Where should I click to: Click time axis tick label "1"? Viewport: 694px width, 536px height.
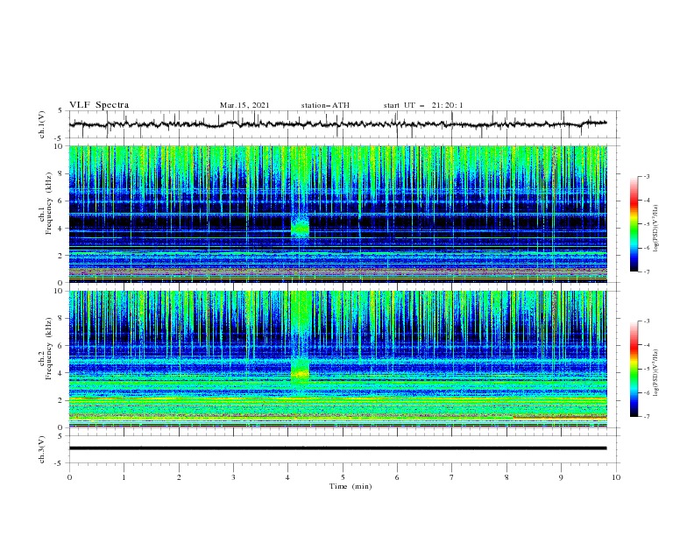click(x=124, y=477)
